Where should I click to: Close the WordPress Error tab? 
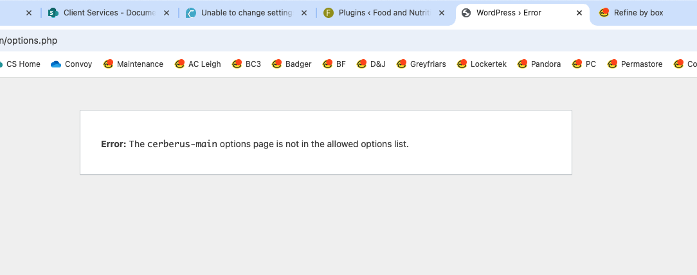tap(579, 13)
